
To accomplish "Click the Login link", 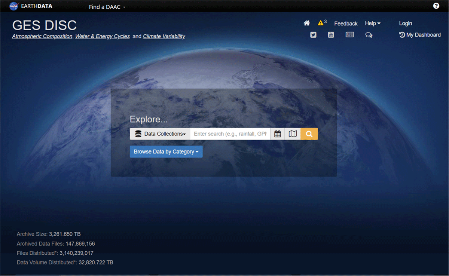I will [x=405, y=23].
